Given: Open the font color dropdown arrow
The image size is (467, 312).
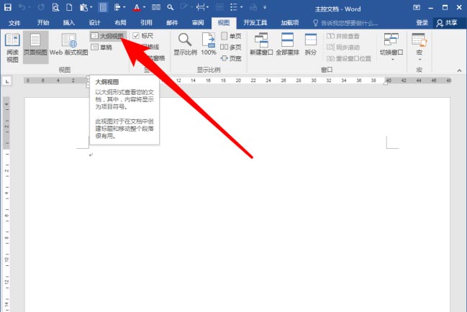Looking at the screenshot, I should coord(144,7).
